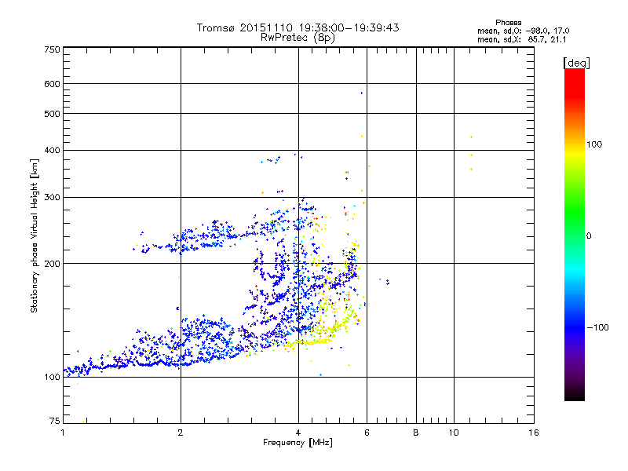628x471 pixels.
Task: Click colorbar tick label '-100'
Action: tap(597, 327)
